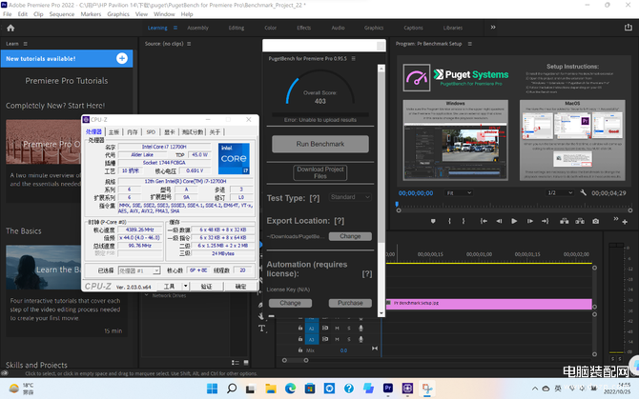Switch to the Color workspace

[x=270, y=28]
